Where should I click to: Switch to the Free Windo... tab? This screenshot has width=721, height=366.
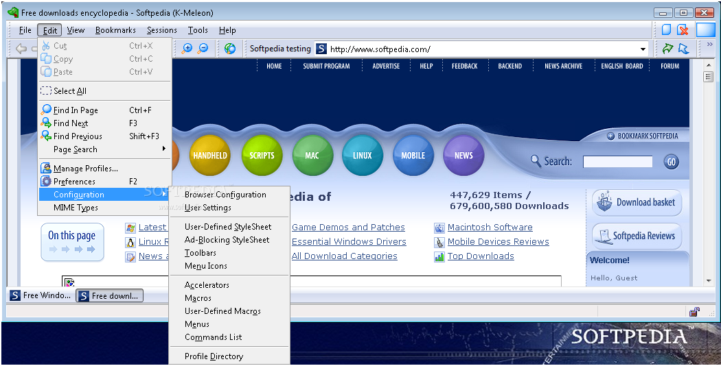click(x=41, y=295)
